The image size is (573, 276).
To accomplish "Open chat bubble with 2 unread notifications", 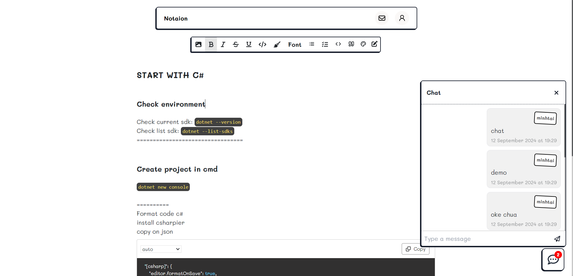I will (553, 260).
